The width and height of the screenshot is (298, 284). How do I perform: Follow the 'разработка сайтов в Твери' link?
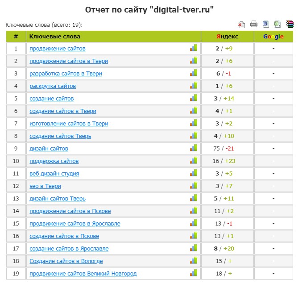(66, 74)
